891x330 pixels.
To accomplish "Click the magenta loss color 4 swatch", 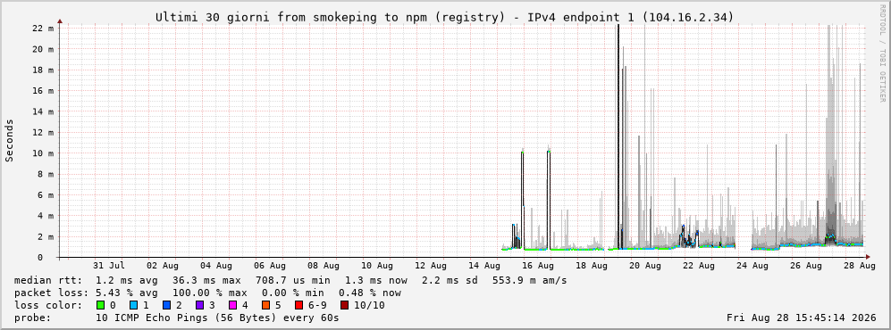I will click(x=231, y=306).
